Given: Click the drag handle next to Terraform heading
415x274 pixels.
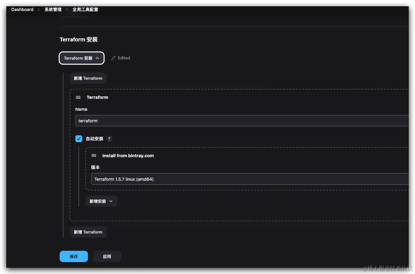Looking at the screenshot, I should point(78,97).
